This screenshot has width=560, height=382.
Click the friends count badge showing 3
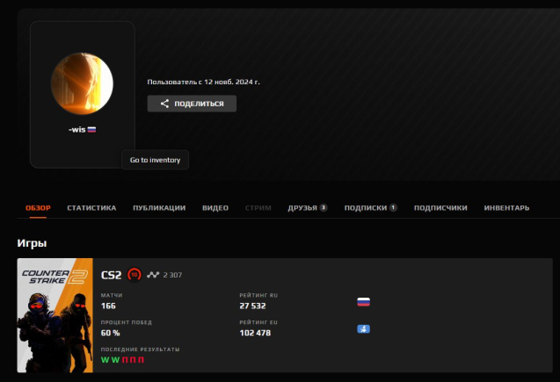[x=324, y=208]
